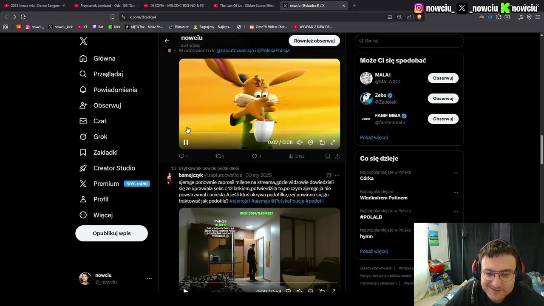Like the rabbit video post
This screenshot has height=306, width=544.
pos(256,156)
